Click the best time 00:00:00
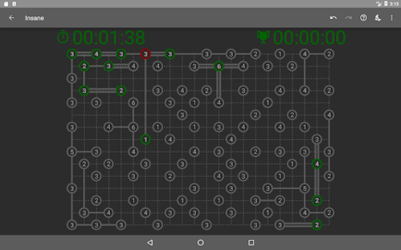Screen dimensions: 401x250 click(x=309, y=37)
